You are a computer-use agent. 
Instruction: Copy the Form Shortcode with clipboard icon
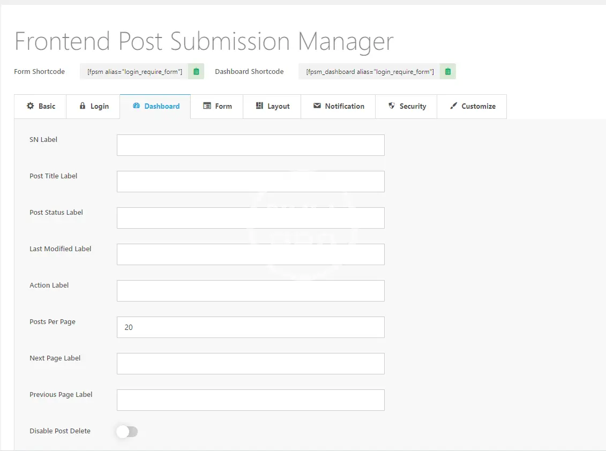click(196, 71)
